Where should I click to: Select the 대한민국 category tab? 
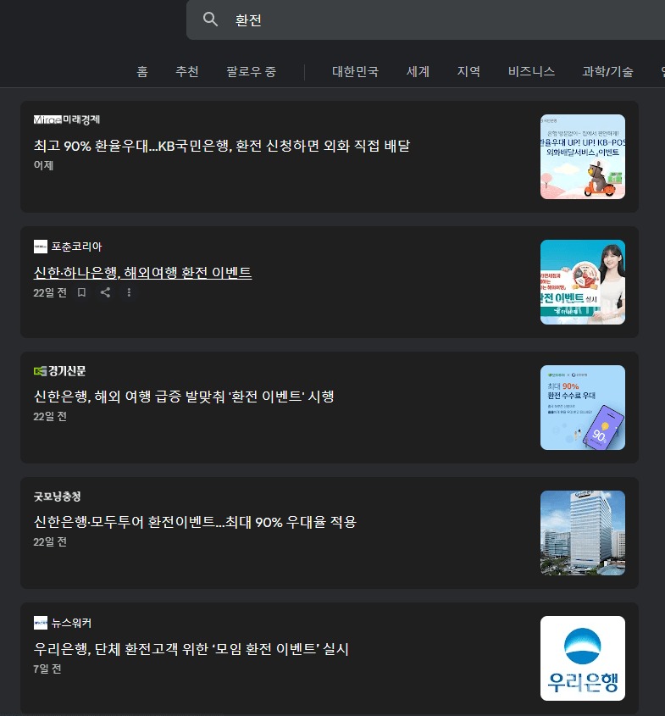pos(355,71)
